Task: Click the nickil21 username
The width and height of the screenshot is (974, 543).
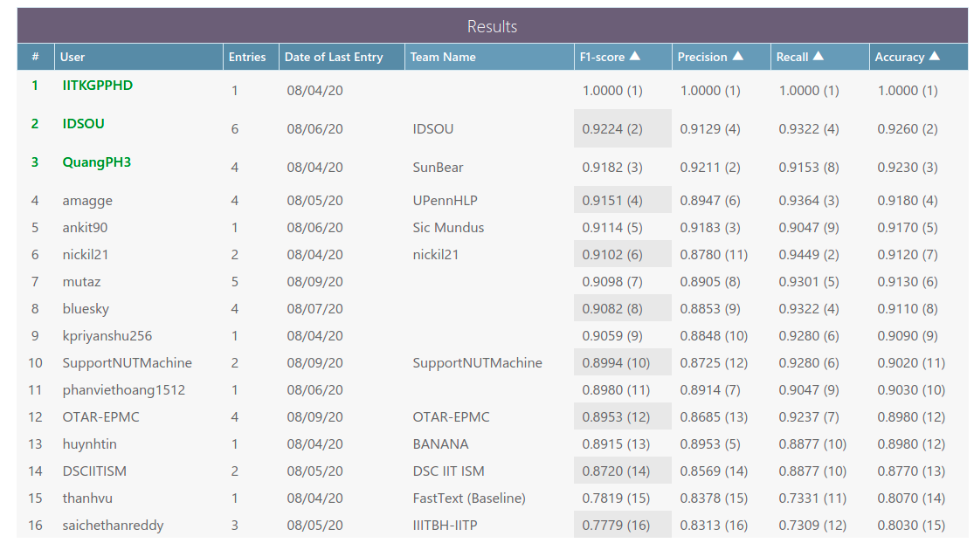Action: click(86, 255)
